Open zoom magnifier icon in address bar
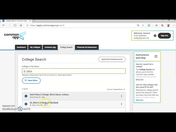176x132 pixels. 138,25
